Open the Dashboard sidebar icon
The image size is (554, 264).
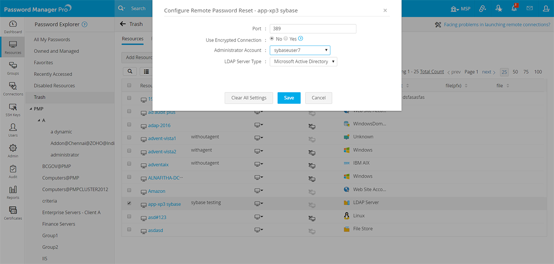pos(13,27)
